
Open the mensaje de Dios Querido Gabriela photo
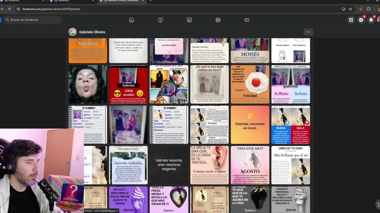click(x=128, y=165)
